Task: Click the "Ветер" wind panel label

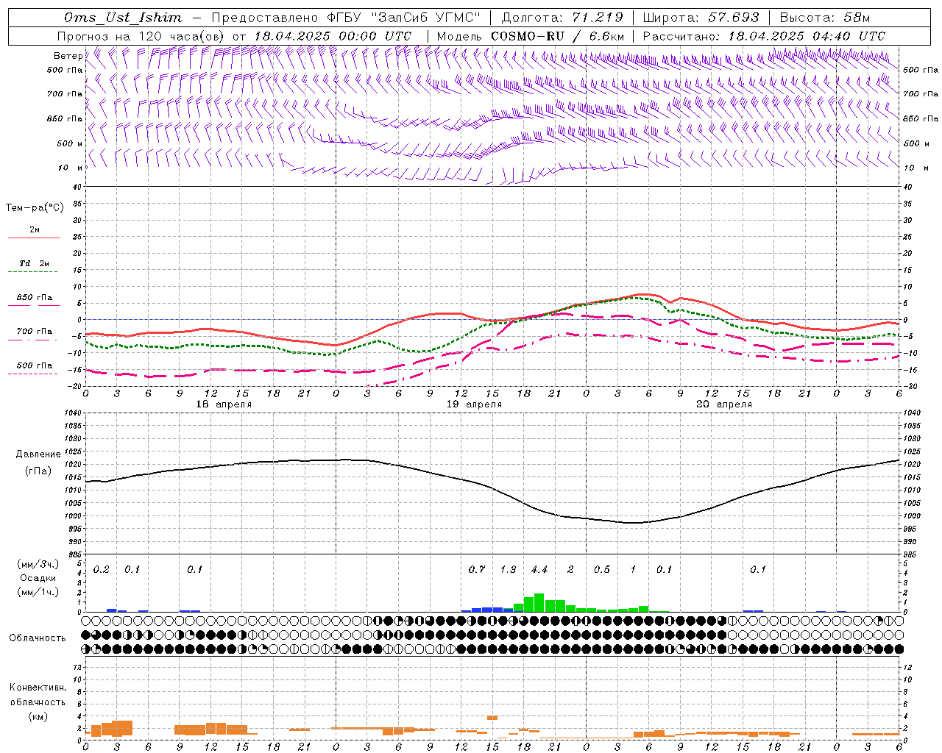Action: tap(68, 56)
